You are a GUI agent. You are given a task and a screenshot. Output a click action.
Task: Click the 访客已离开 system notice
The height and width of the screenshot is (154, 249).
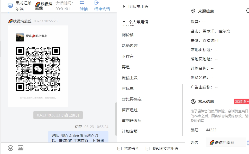(x=58, y=115)
